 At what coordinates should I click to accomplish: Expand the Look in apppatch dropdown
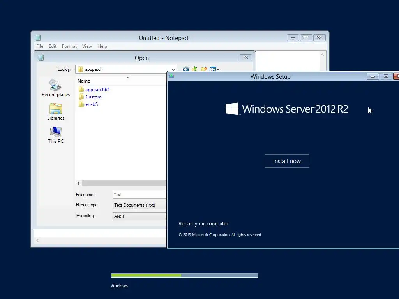point(173,69)
